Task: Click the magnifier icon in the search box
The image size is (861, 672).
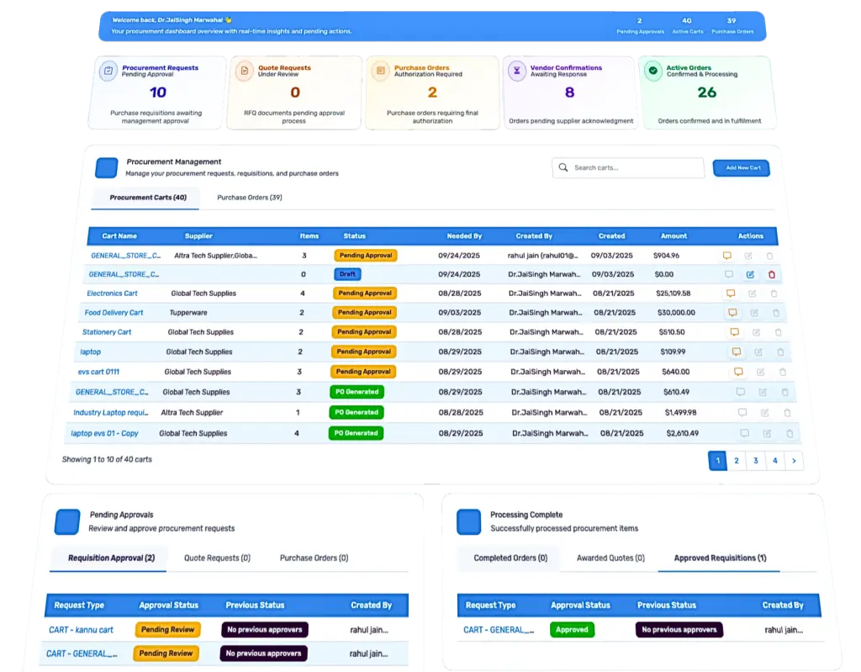Action: (x=563, y=168)
